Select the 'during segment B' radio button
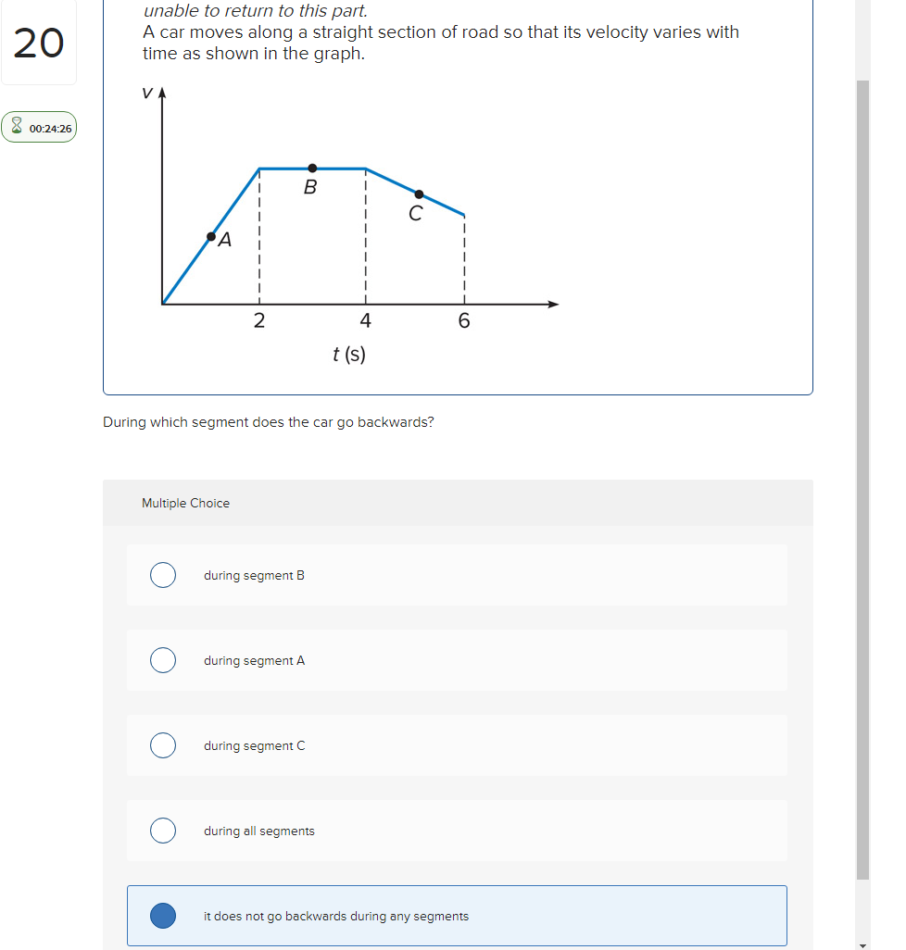 pos(163,575)
